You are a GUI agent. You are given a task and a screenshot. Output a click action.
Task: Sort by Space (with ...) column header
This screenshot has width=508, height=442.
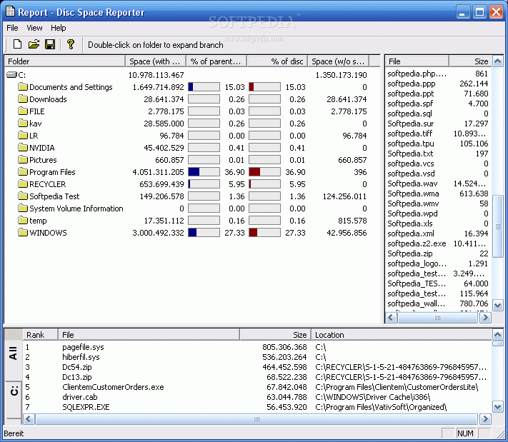click(x=156, y=61)
